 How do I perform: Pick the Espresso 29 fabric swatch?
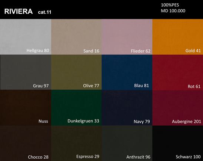pyautogui.click(x=76, y=143)
